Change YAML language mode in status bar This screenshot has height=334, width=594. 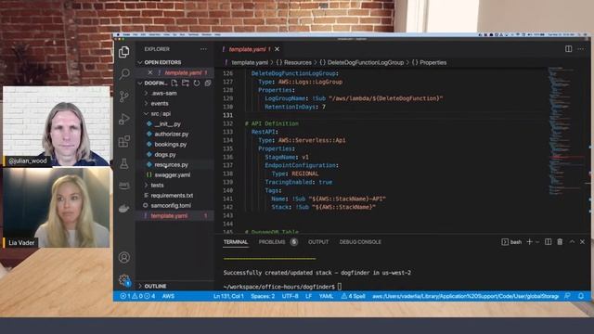(x=326, y=296)
